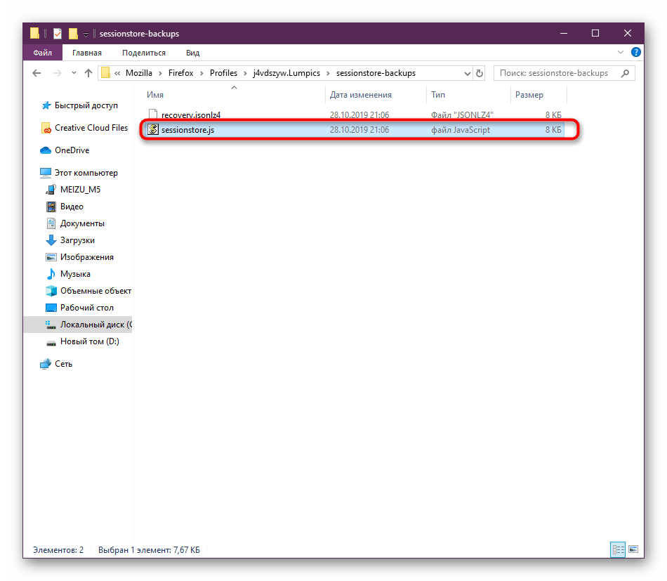Screen dimensions: 667x581
Task: Open the Вид ribbon tab
Action: (192, 53)
